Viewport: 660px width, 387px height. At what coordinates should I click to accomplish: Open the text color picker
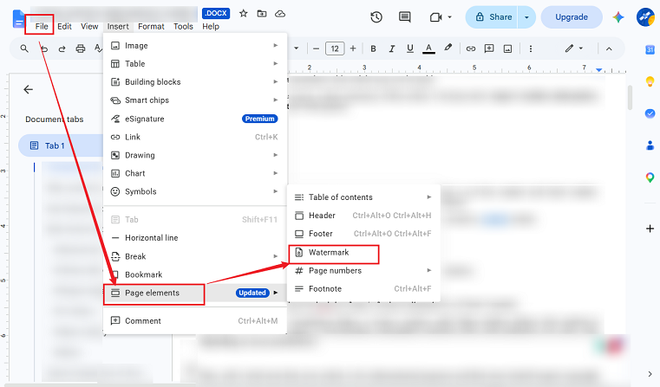(428, 48)
